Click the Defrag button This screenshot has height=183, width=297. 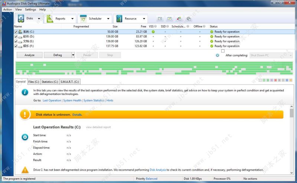58,55
